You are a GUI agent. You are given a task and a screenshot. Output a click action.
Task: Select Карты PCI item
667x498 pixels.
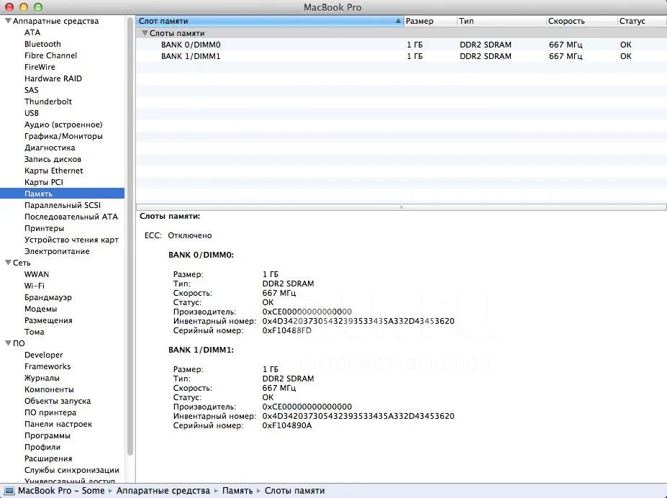tap(44, 182)
